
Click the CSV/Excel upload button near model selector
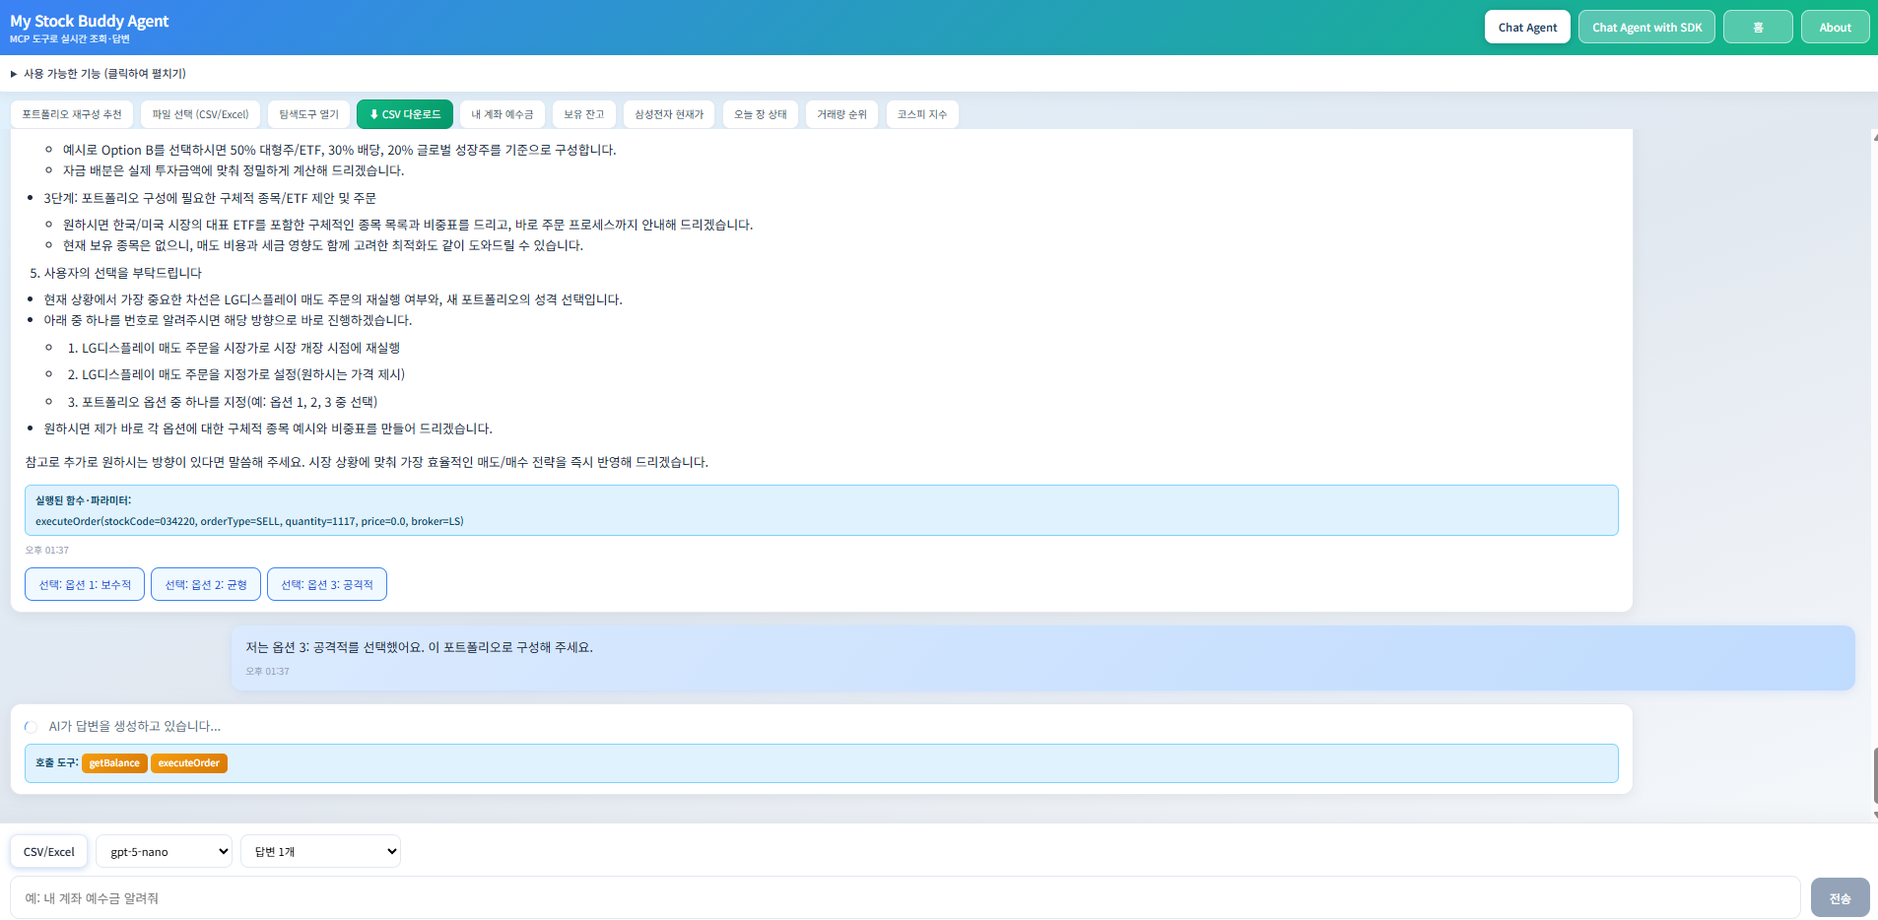49,852
